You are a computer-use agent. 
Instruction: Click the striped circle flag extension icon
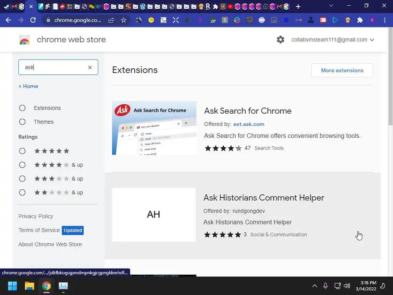pyautogui.click(x=261, y=20)
